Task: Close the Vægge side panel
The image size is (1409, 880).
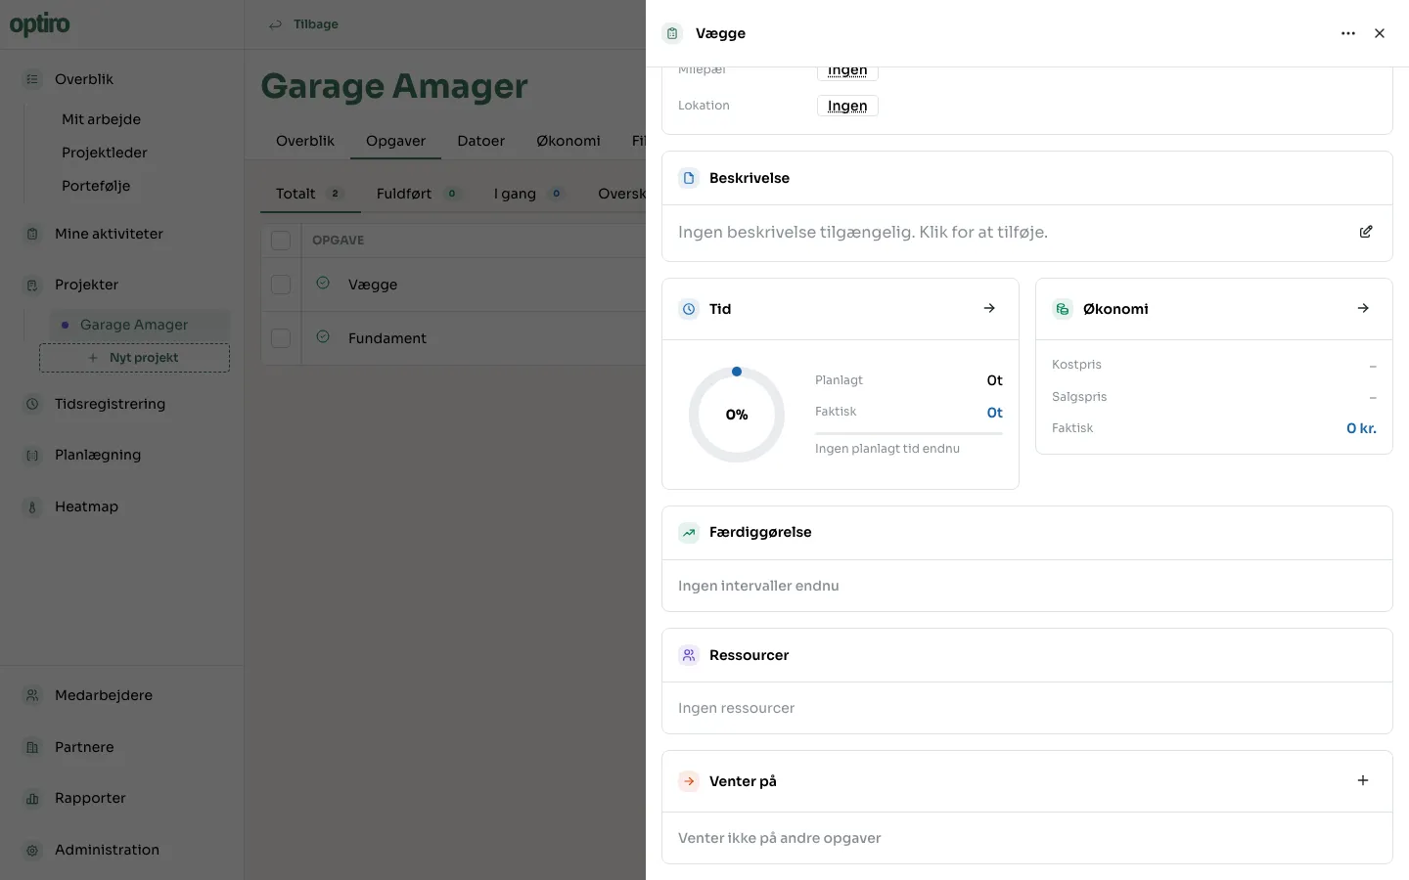Action: 1380,33
